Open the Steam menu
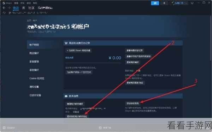 9,3
